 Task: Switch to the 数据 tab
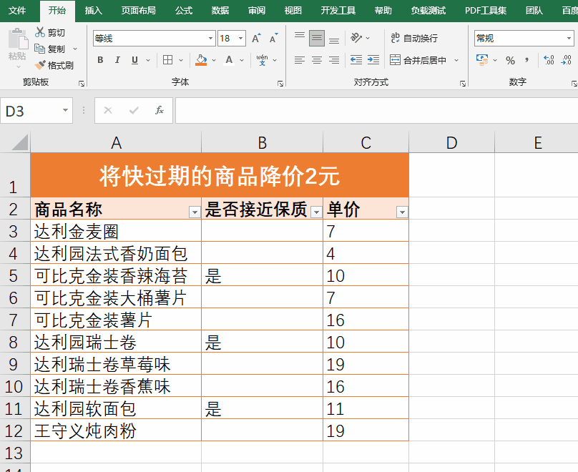tap(220, 10)
